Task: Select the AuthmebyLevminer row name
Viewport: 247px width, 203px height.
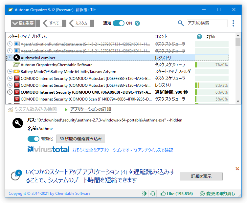Action: click(38, 58)
